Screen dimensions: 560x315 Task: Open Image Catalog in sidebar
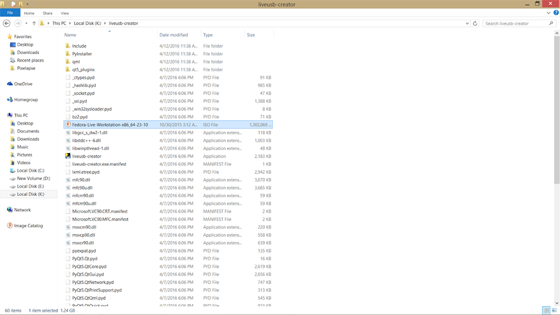(28, 225)
